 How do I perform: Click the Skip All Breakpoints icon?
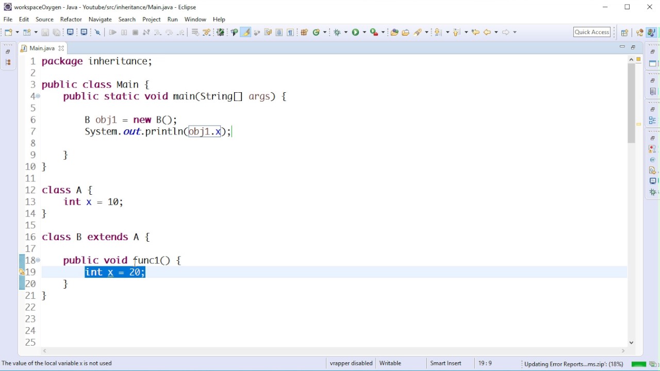97,32
